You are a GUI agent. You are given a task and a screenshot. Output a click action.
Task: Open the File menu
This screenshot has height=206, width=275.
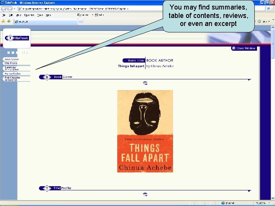[4, 15]
